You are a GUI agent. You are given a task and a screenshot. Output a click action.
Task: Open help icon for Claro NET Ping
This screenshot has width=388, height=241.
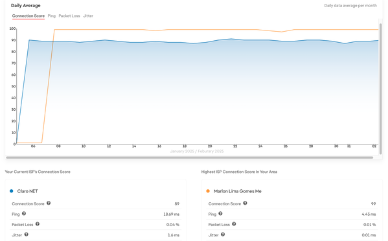tap(24, 214)
